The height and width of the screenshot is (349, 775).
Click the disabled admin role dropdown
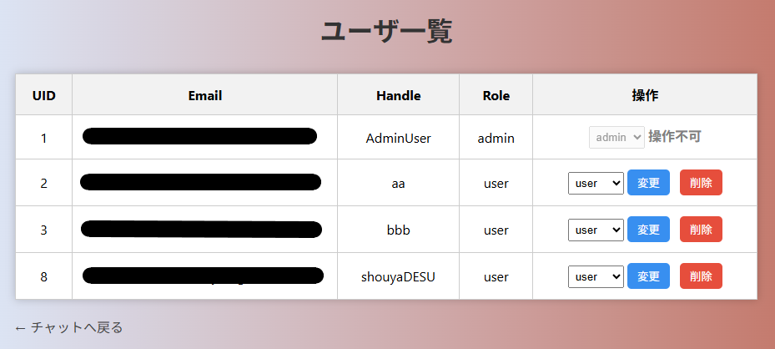pyautogui.click(x=616, y=137)
